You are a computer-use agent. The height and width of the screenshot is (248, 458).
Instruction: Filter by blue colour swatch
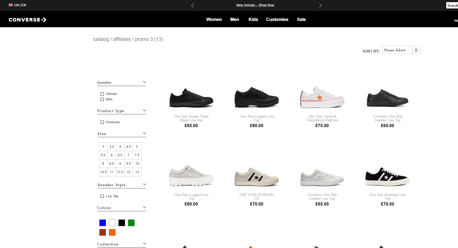(x=103, y=223)
